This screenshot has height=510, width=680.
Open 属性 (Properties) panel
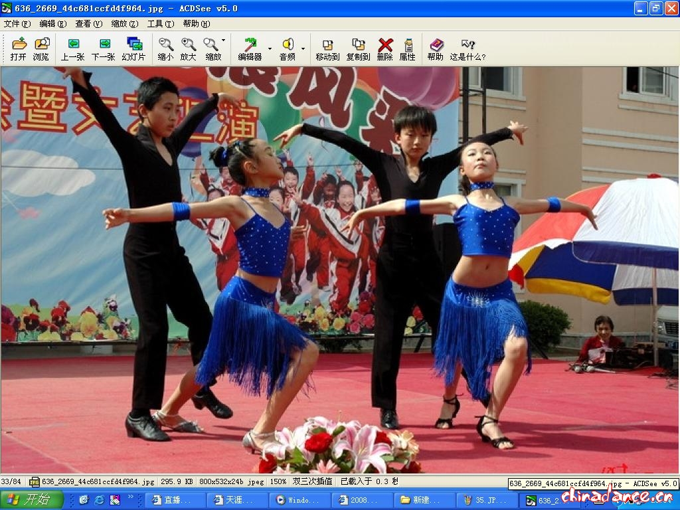407,49
